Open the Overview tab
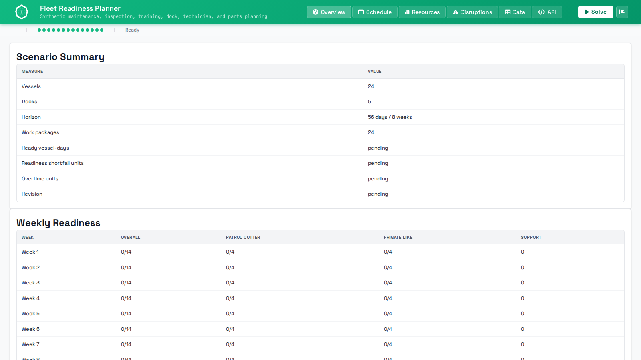 point(329,12)
